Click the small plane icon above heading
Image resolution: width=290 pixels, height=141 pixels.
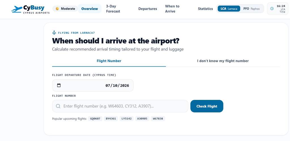pos(54,33)
